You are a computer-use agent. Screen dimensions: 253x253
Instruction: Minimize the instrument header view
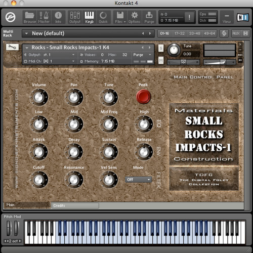tap(240, 50)
